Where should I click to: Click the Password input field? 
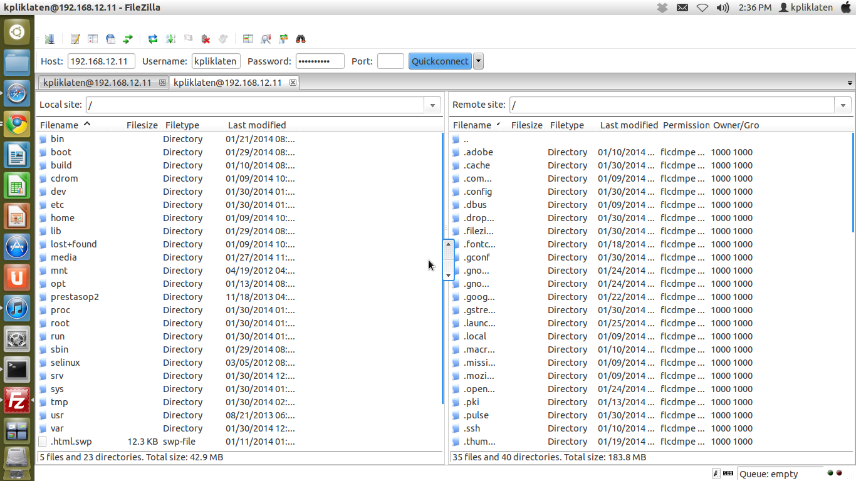320,61
